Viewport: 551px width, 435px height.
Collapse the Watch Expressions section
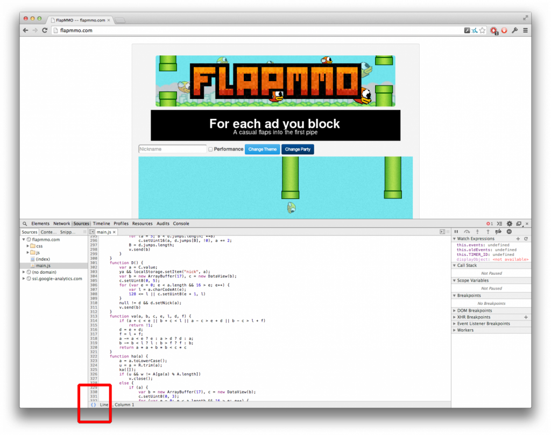click(454, 239)
